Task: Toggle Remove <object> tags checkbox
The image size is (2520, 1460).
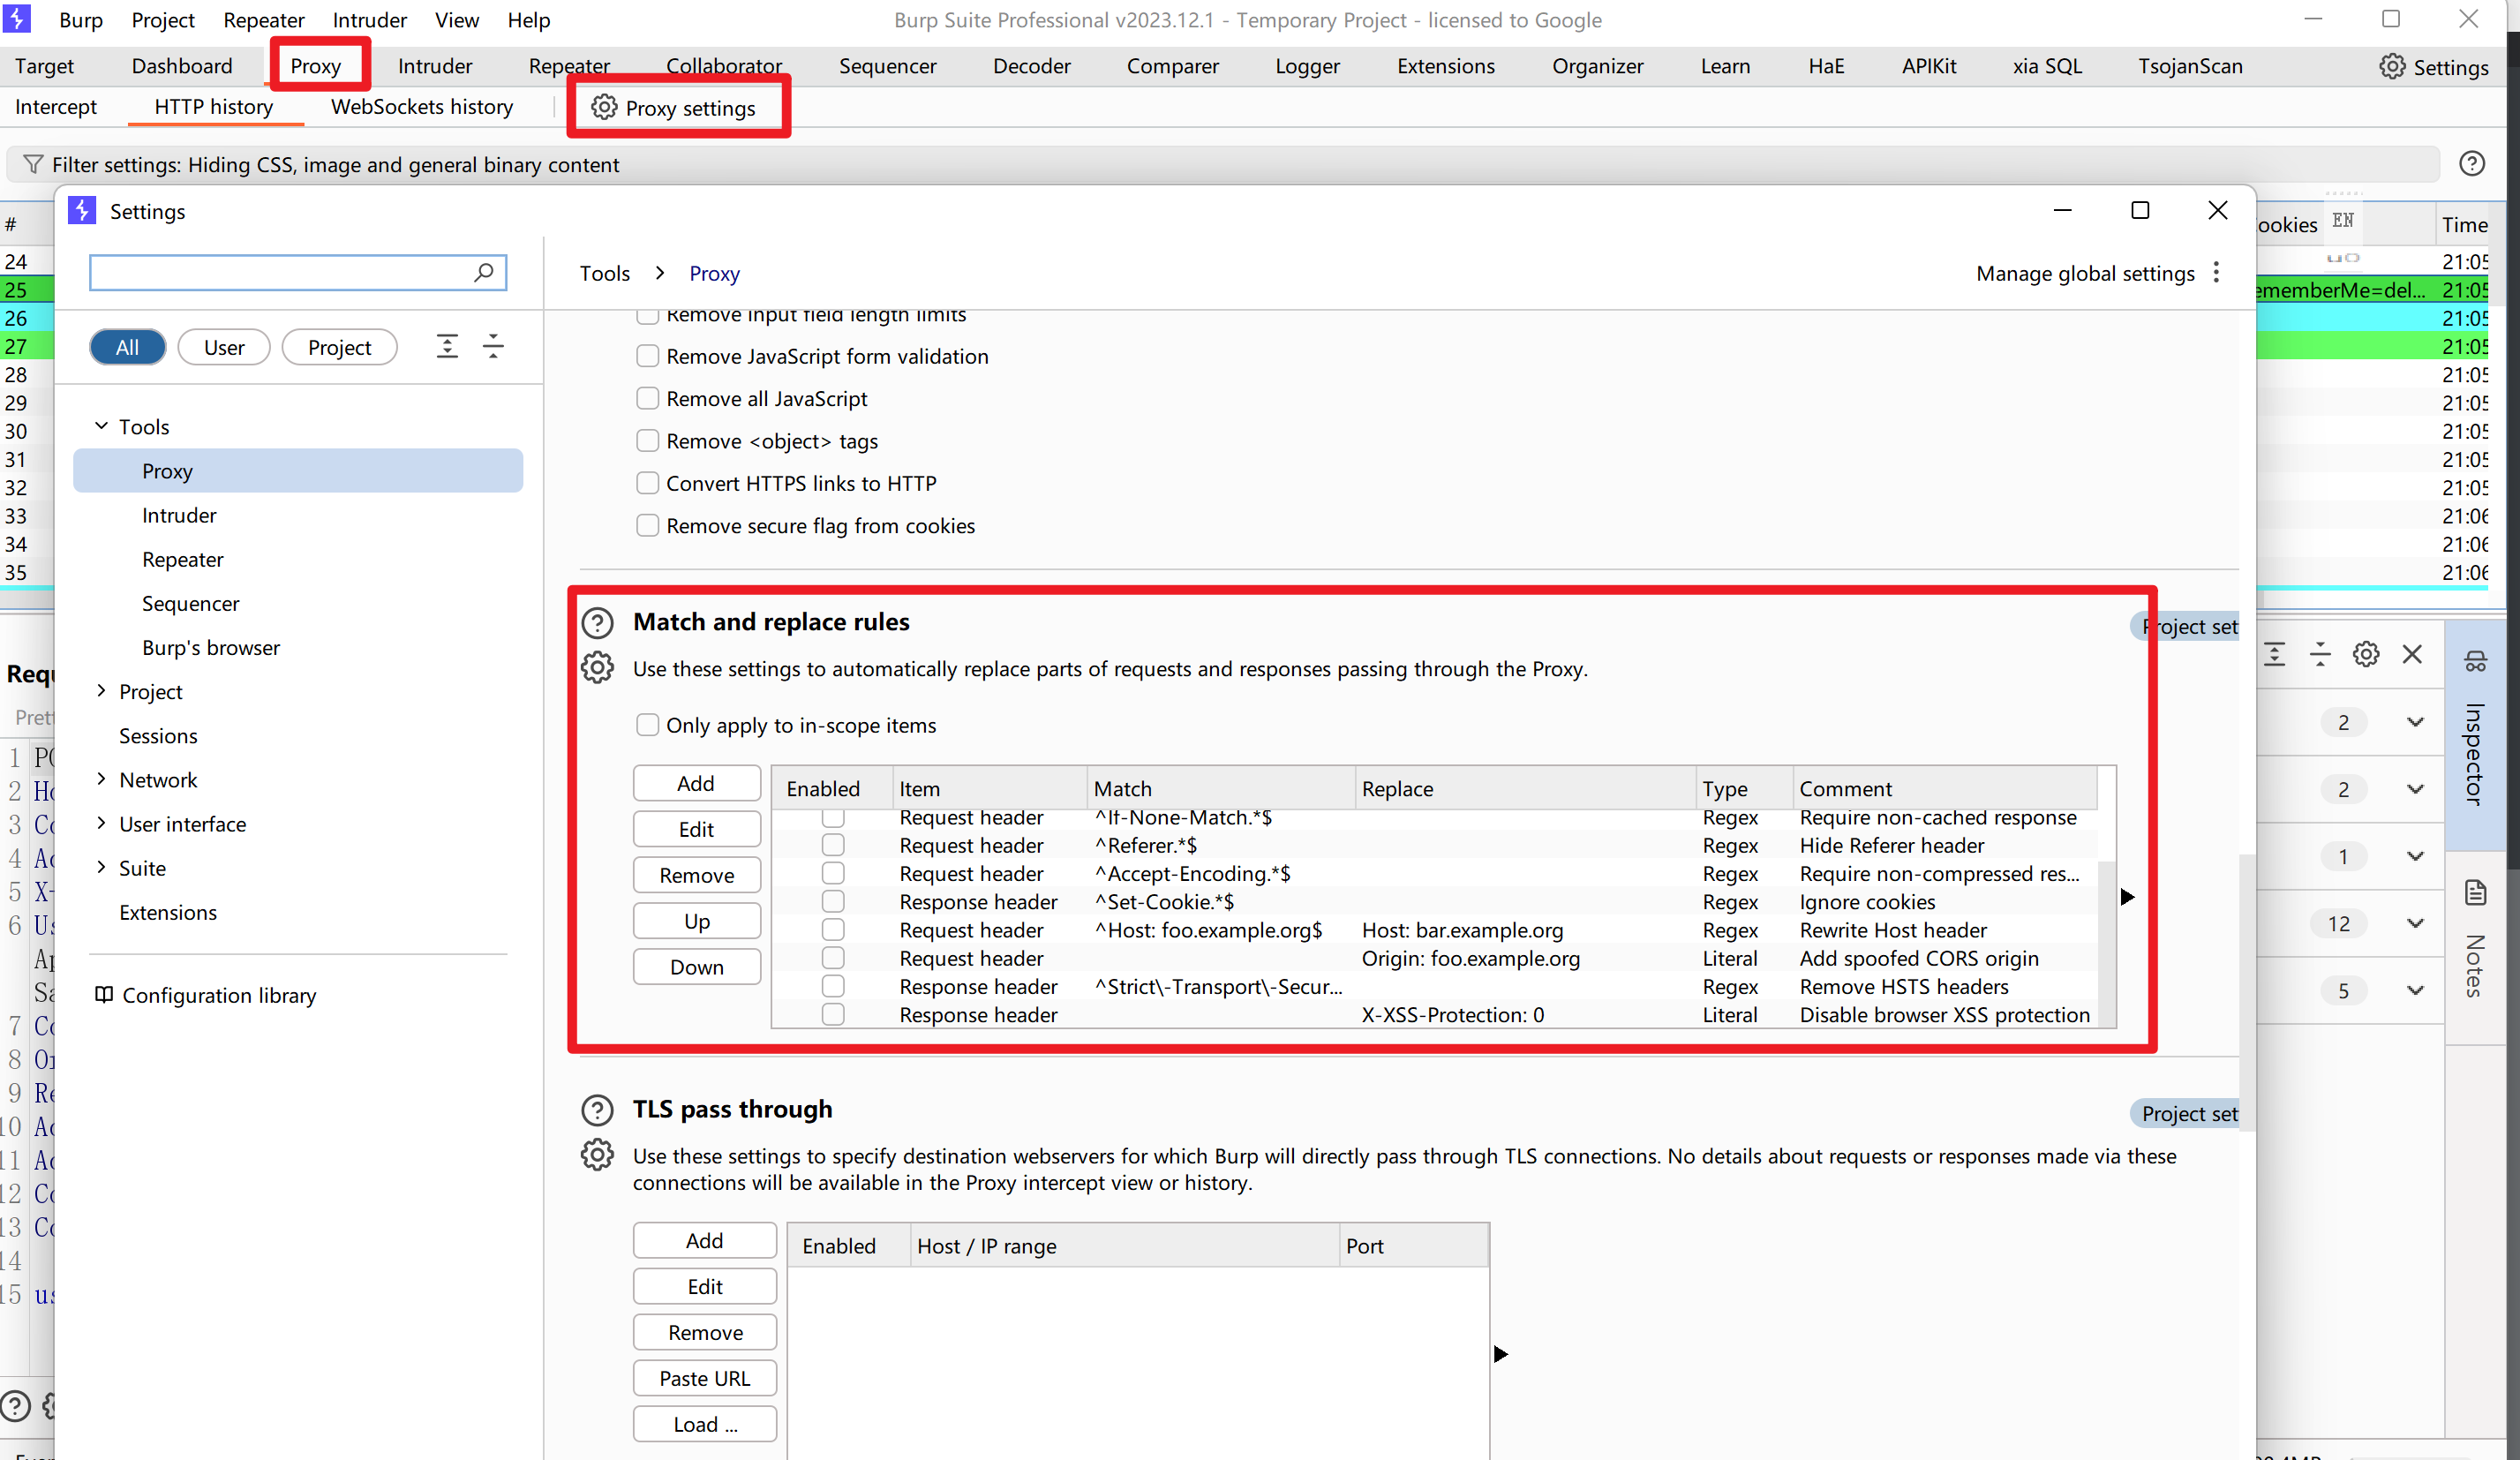Action: (x=648, y=440)
